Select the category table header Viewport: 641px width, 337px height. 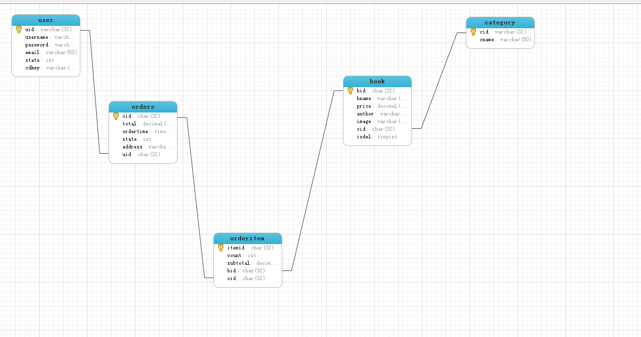click(500, 22)
